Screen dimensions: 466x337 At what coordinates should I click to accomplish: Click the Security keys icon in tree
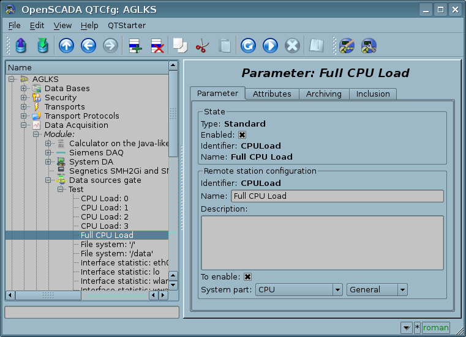tap(37, 98)
